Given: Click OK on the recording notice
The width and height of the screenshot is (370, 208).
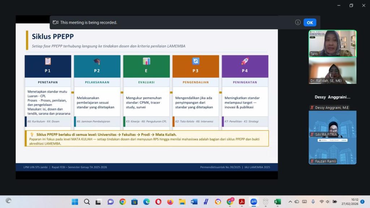Looking at the screenshot, I should click(310, 22).
